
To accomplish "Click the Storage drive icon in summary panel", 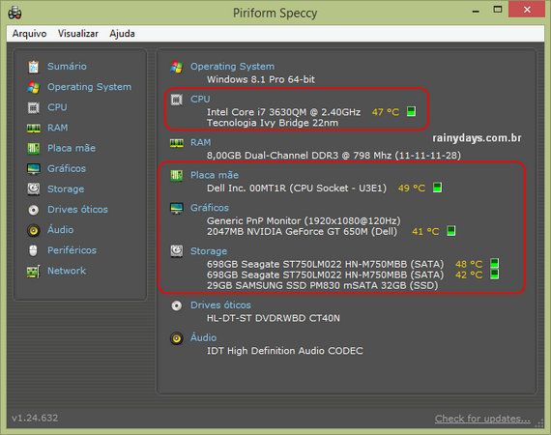I will point(176,251).
